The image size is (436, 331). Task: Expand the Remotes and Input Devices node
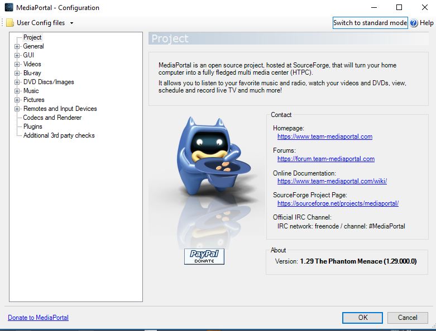17,109
